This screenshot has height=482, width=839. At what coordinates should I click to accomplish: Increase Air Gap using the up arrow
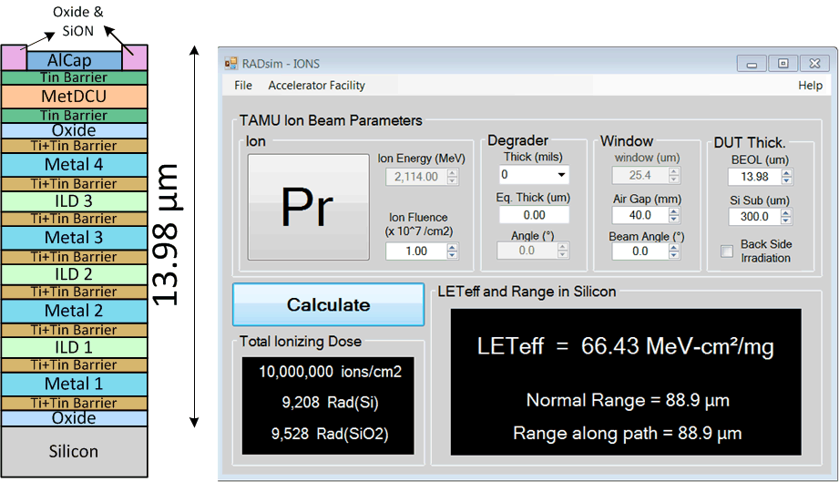[673, 211]
